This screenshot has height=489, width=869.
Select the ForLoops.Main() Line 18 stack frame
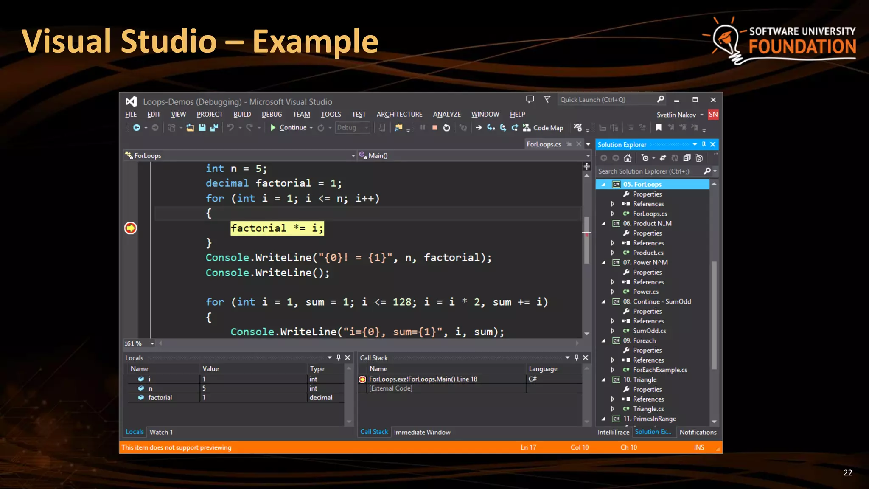470,379
